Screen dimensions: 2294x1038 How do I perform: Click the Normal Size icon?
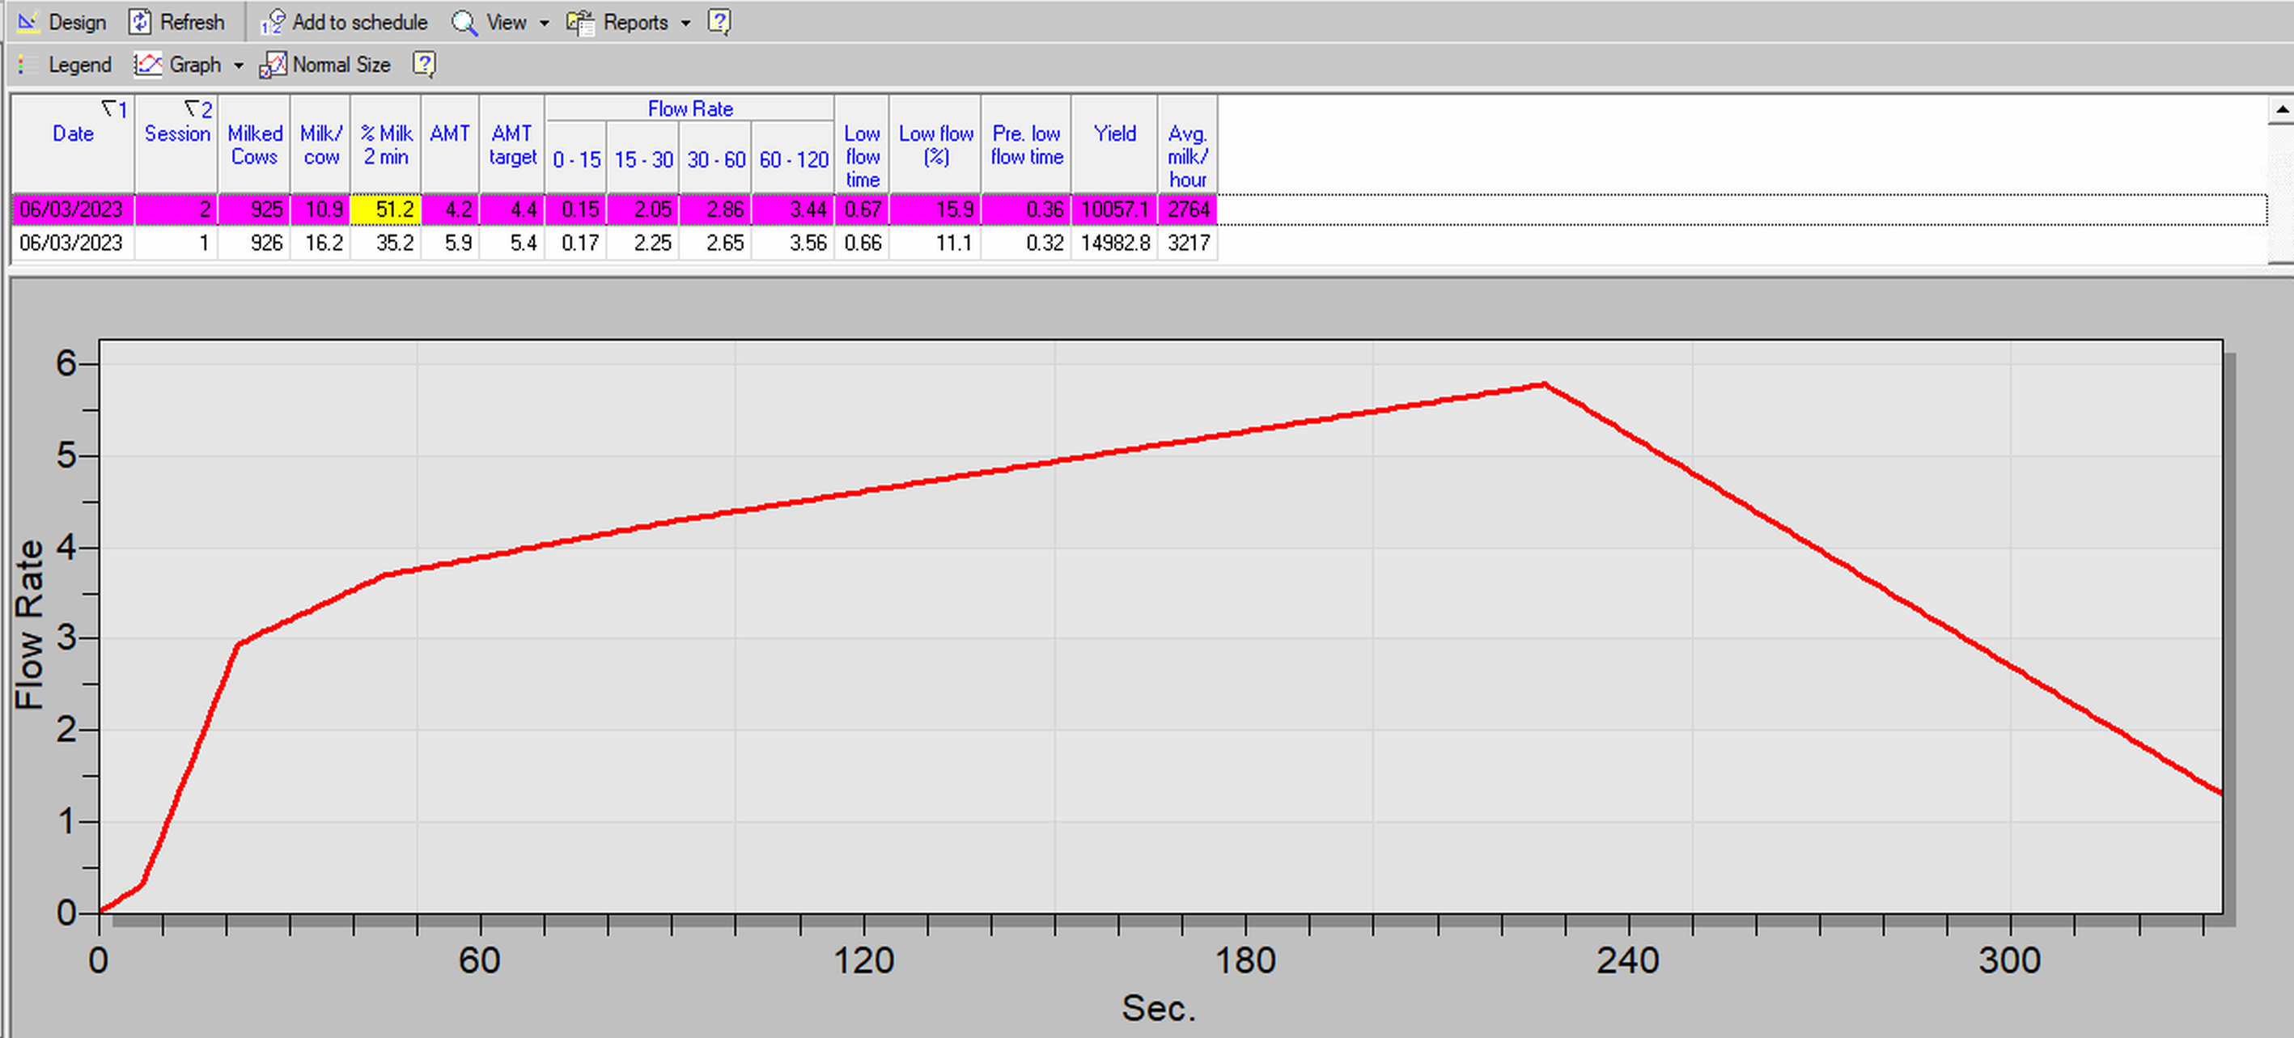pos(273,65)
